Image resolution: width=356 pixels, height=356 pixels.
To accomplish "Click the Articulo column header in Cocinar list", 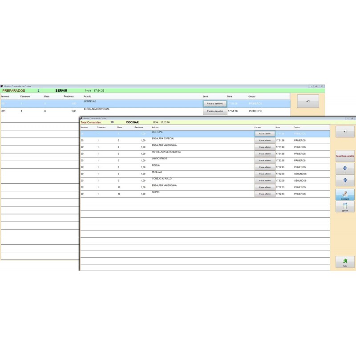I will 155,127.
